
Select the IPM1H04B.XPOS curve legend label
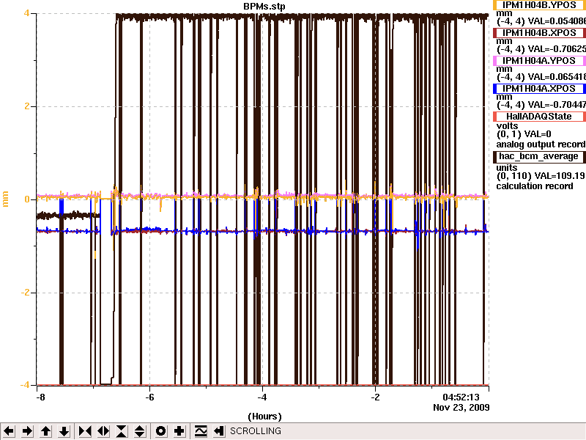tap(539, 33)
